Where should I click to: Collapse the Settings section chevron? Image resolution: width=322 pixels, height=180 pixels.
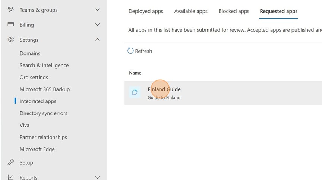point(98,40)
